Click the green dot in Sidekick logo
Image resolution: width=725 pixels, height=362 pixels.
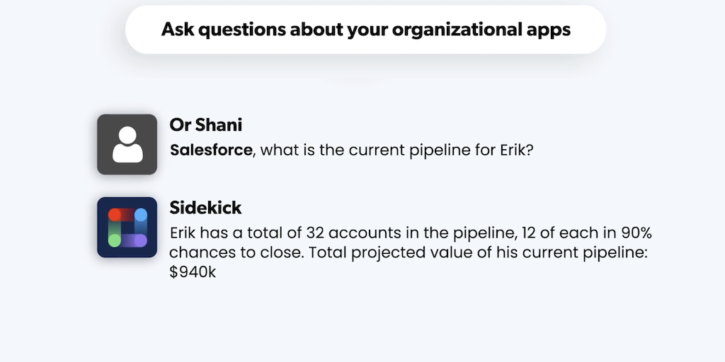114,240
